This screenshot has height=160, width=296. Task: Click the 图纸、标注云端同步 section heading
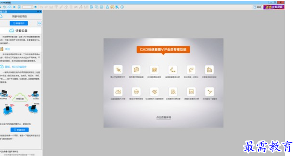click(x=15, y=67)
